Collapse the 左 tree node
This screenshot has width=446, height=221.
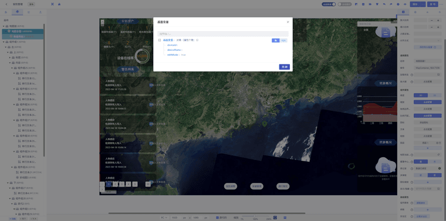pos(6,47)
